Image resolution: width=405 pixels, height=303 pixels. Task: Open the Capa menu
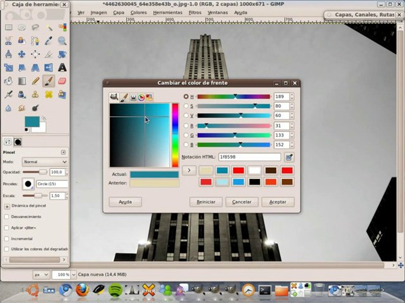(119, 13)
